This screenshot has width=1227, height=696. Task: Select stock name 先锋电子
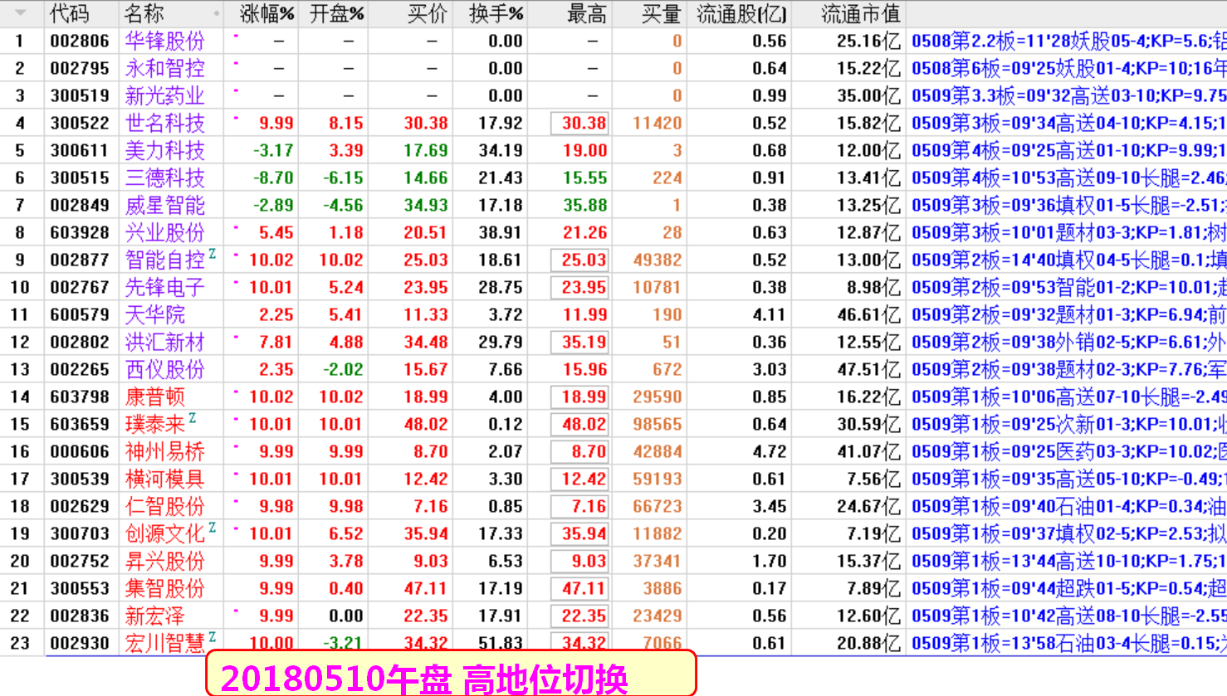164,287
